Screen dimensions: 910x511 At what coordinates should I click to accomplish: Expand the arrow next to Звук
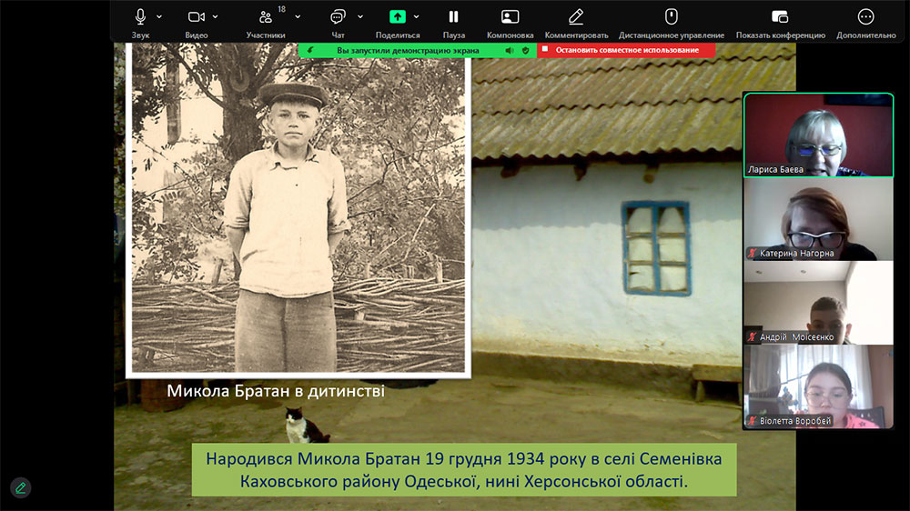point(160,16)
